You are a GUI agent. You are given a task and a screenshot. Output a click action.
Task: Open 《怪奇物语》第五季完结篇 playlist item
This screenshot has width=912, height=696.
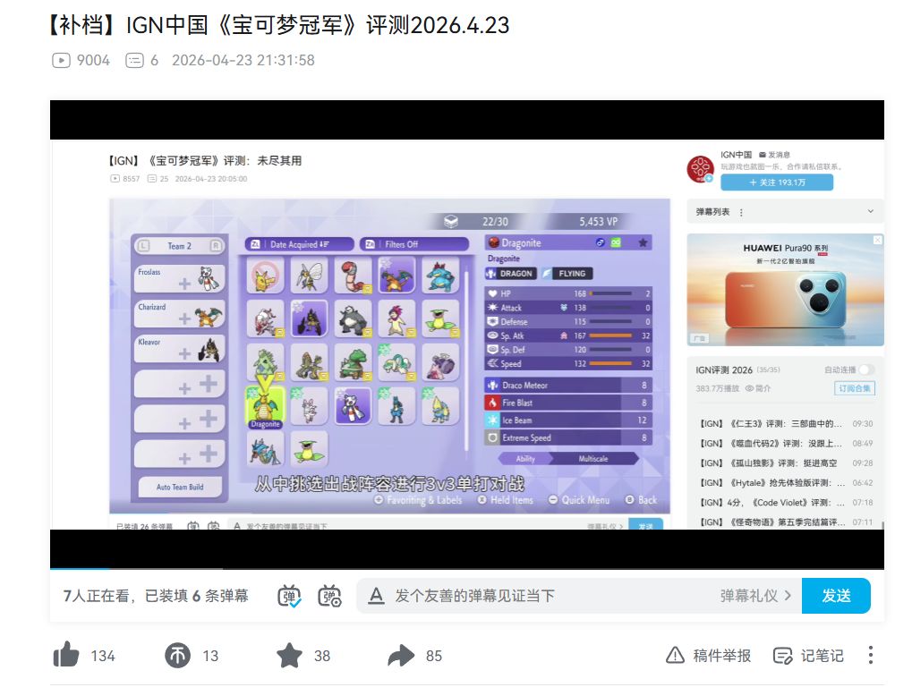(x=786, y=522)
